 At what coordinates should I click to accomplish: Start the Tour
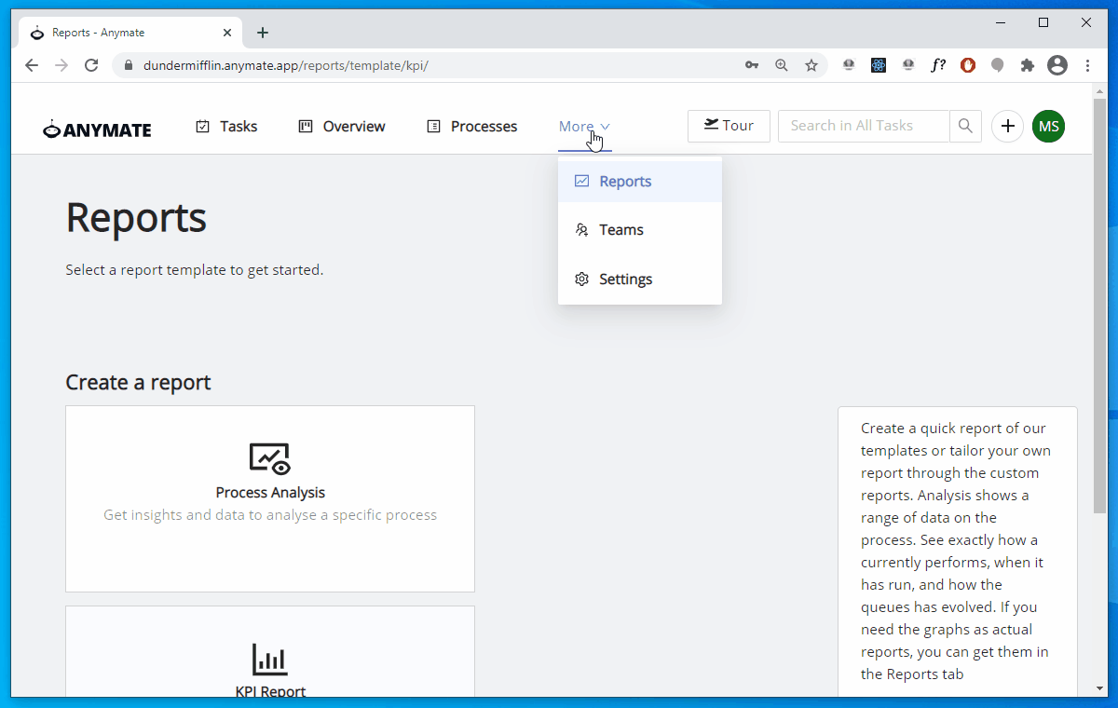[x=729, y=126]
